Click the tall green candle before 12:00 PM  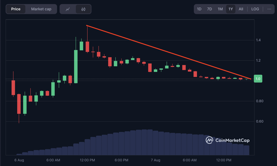point(76,66)
